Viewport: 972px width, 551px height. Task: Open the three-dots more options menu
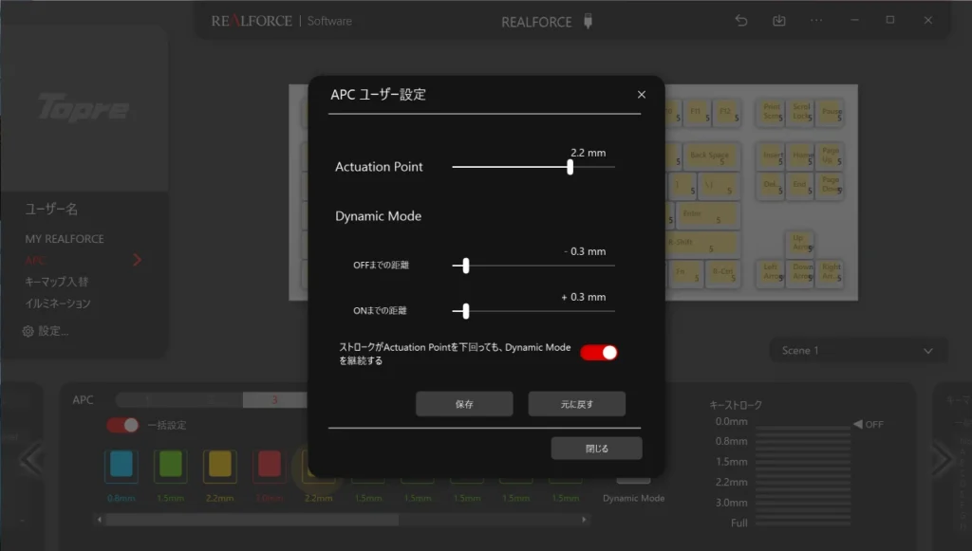[816, 21]
